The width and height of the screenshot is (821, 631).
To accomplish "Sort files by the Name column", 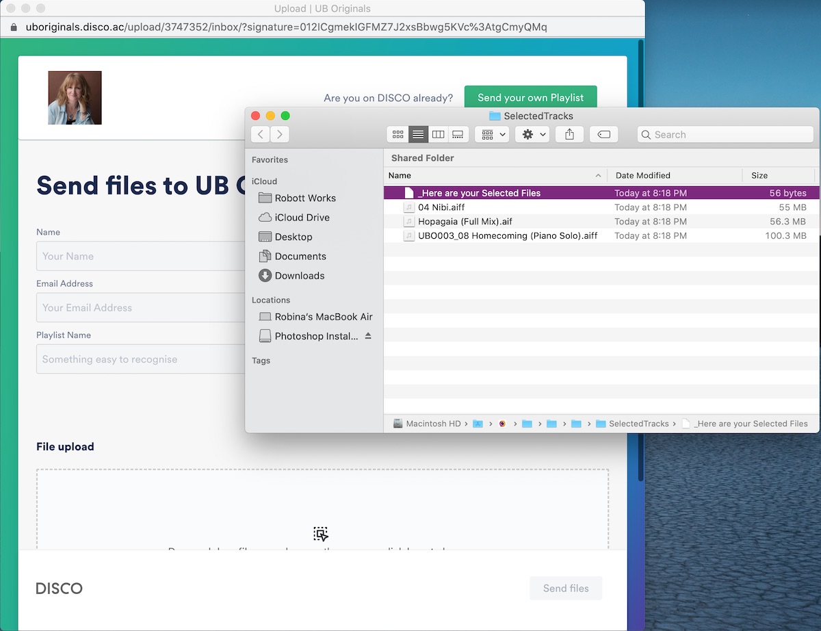I will [x=495, y=175].
